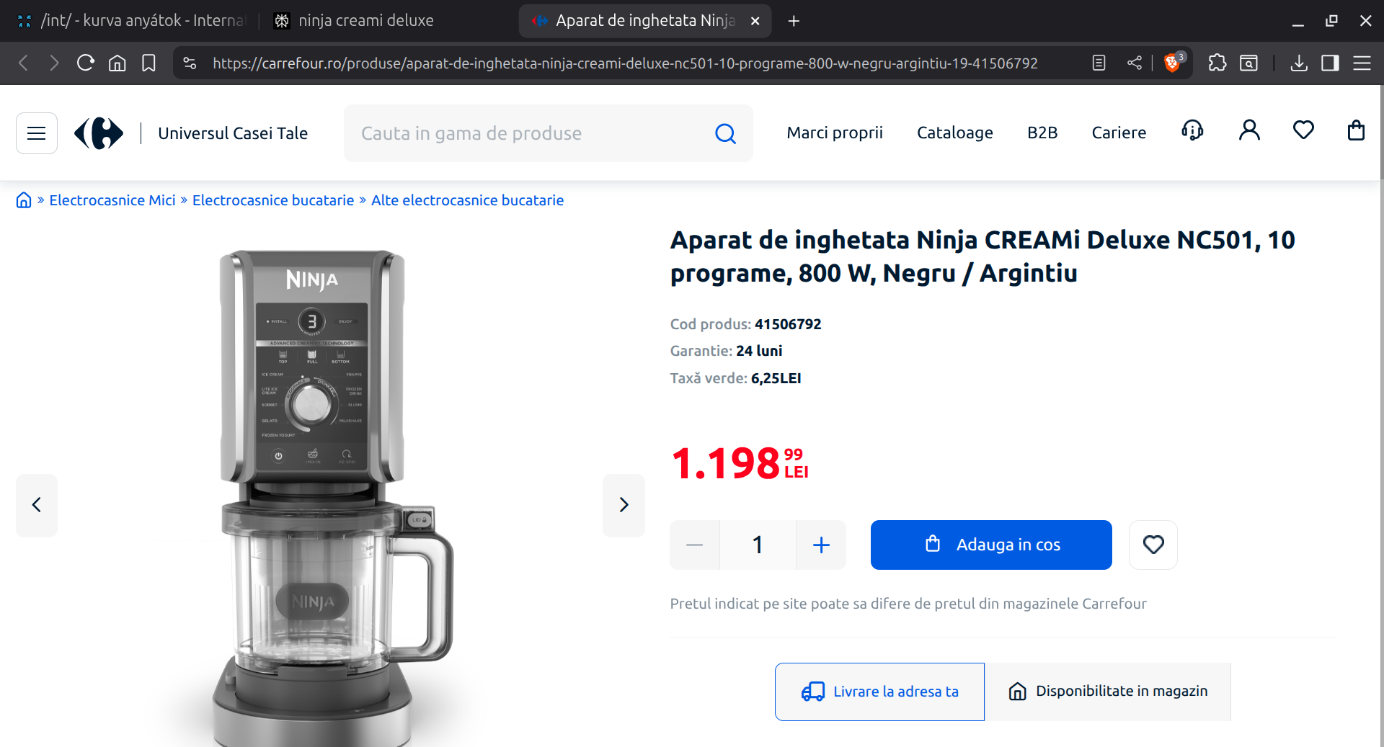This screenshot has width=1384, height=747.
Task: Open the downloads icon
Action: tap(1299, 63)
